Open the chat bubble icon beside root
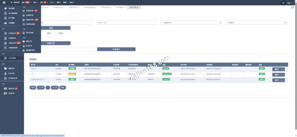The width and height of the screenshot is (297, 137). pyautogui.click(x=283, y=3)
